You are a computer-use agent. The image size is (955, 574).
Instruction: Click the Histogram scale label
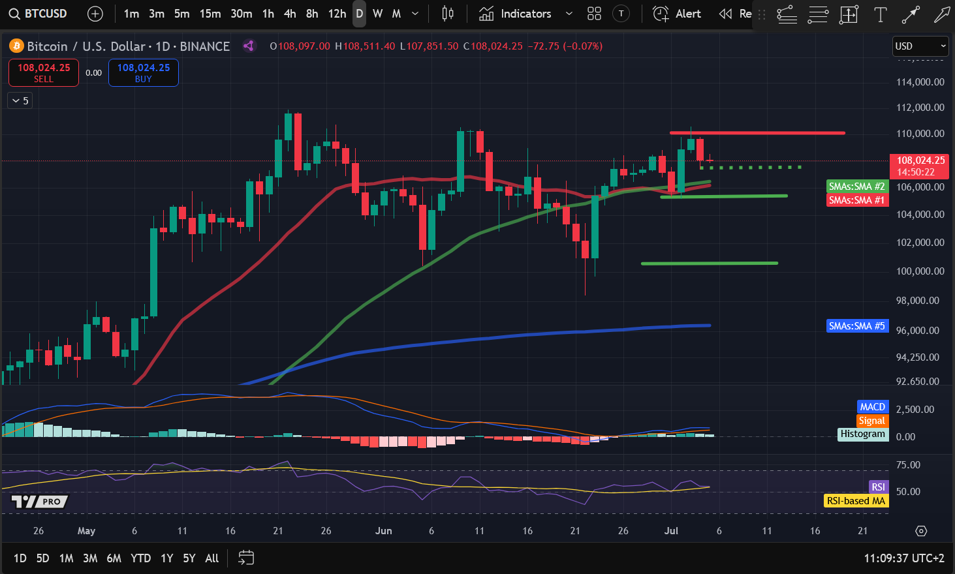863,434
